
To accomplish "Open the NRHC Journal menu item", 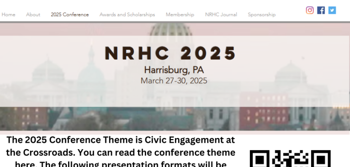I will [221, 15].
